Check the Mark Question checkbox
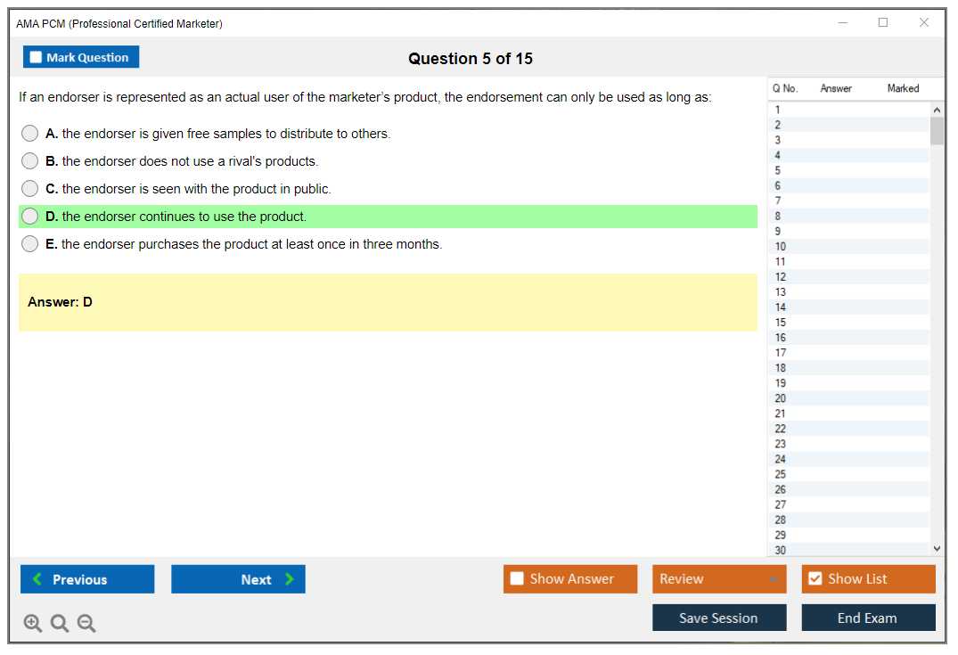958x655 pixels. (x=37, y=58)
